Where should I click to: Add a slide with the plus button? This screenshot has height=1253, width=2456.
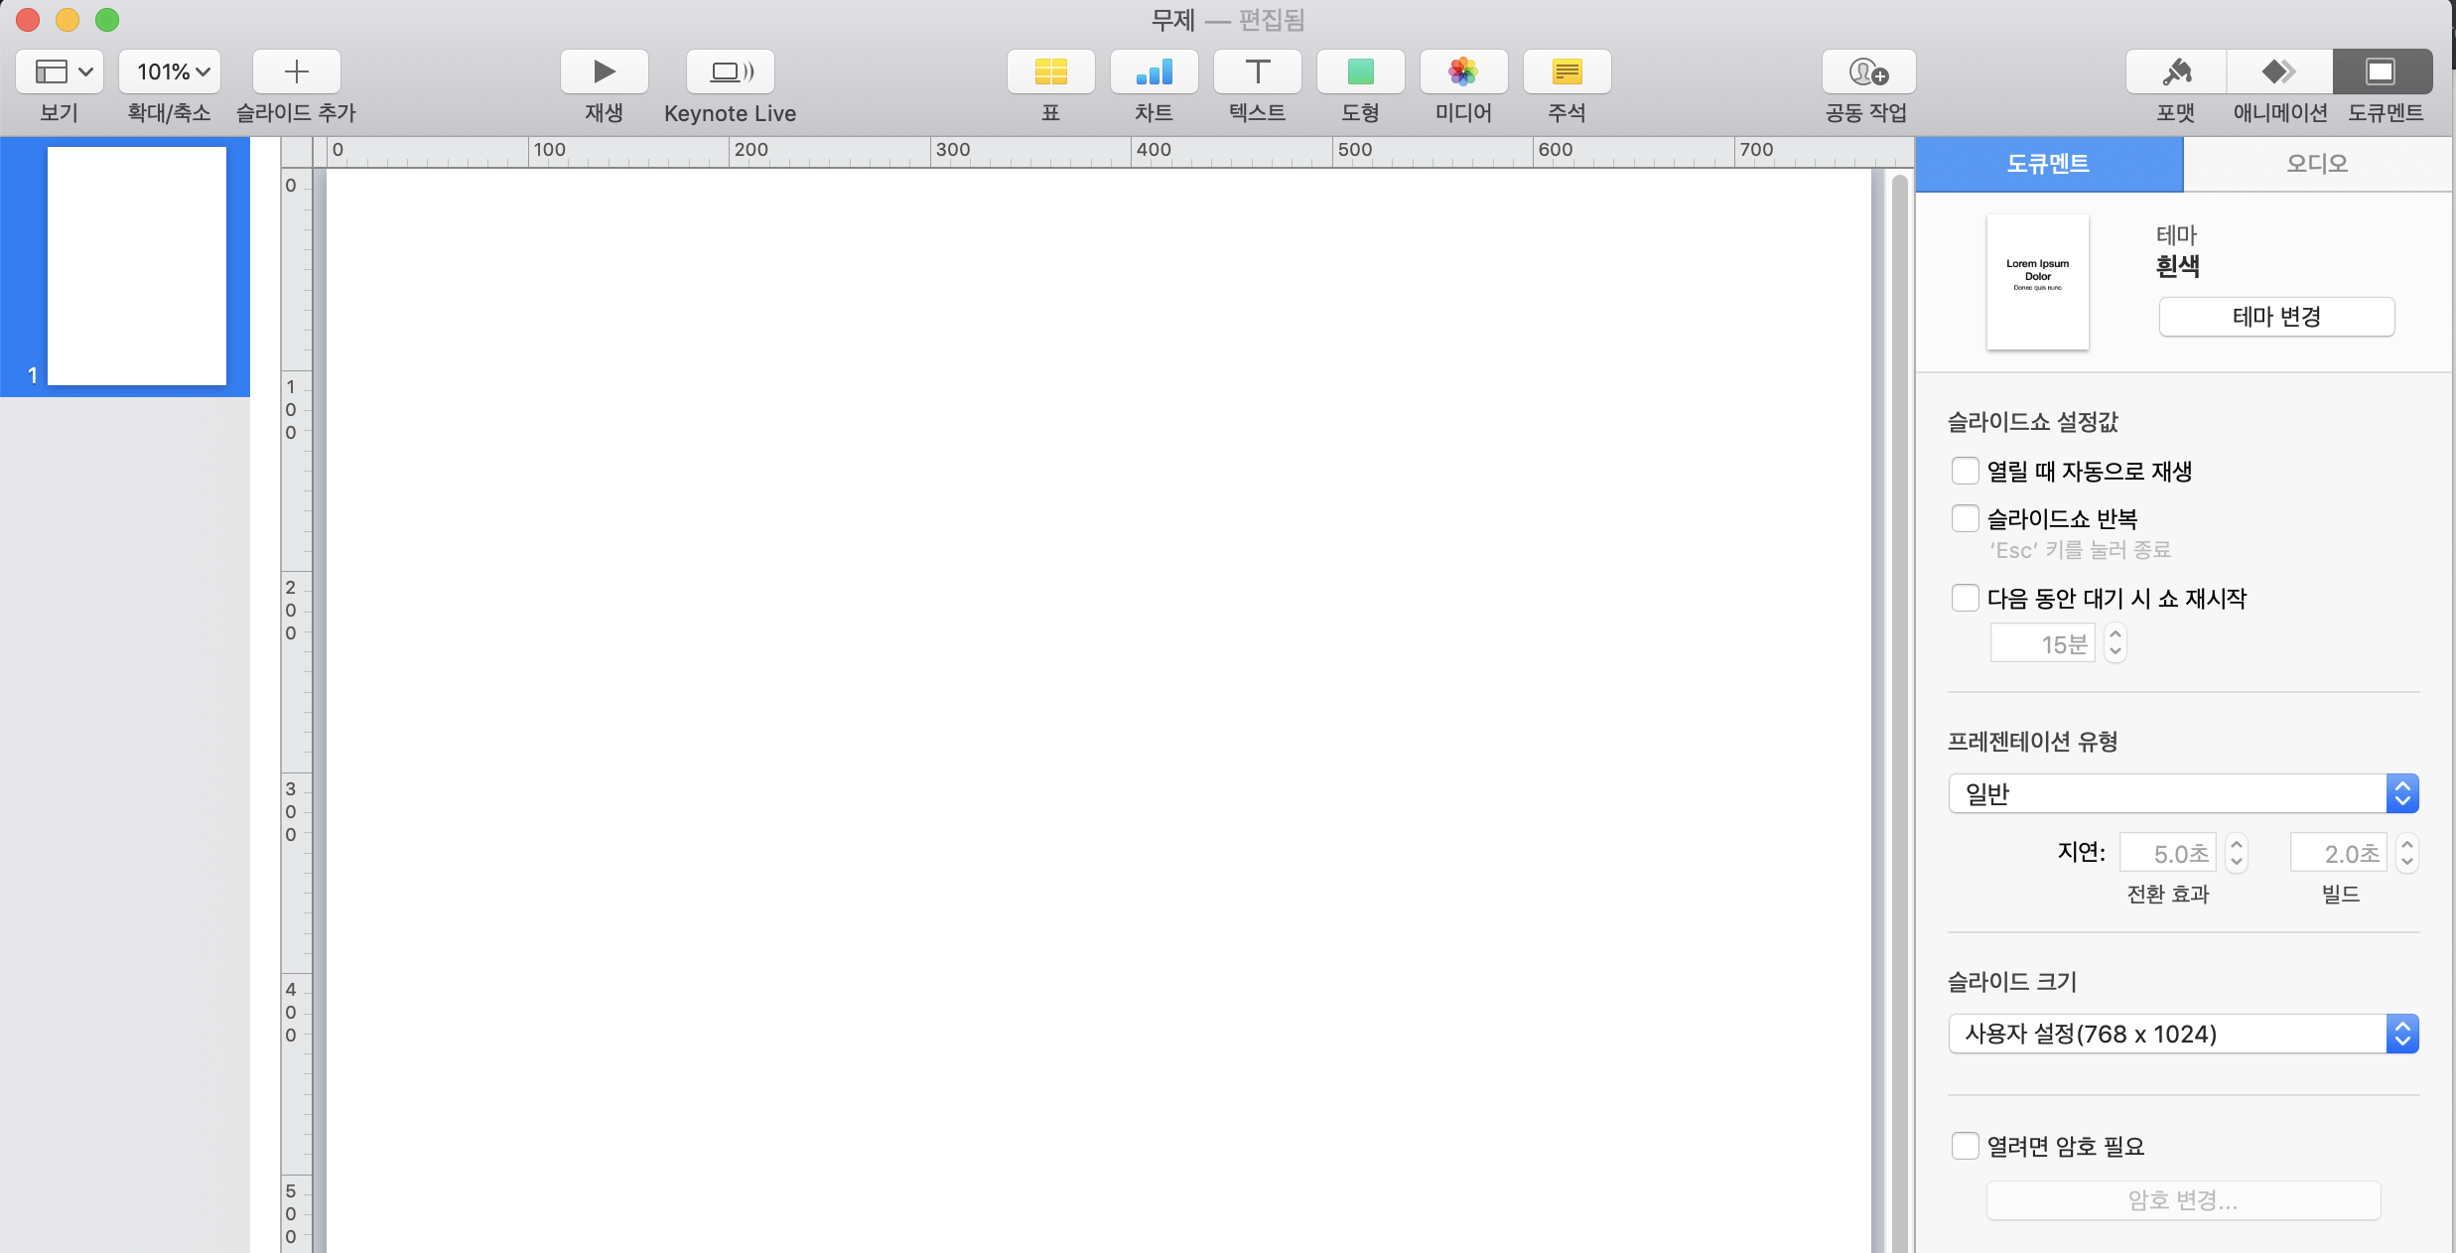[x=296, y=71]
